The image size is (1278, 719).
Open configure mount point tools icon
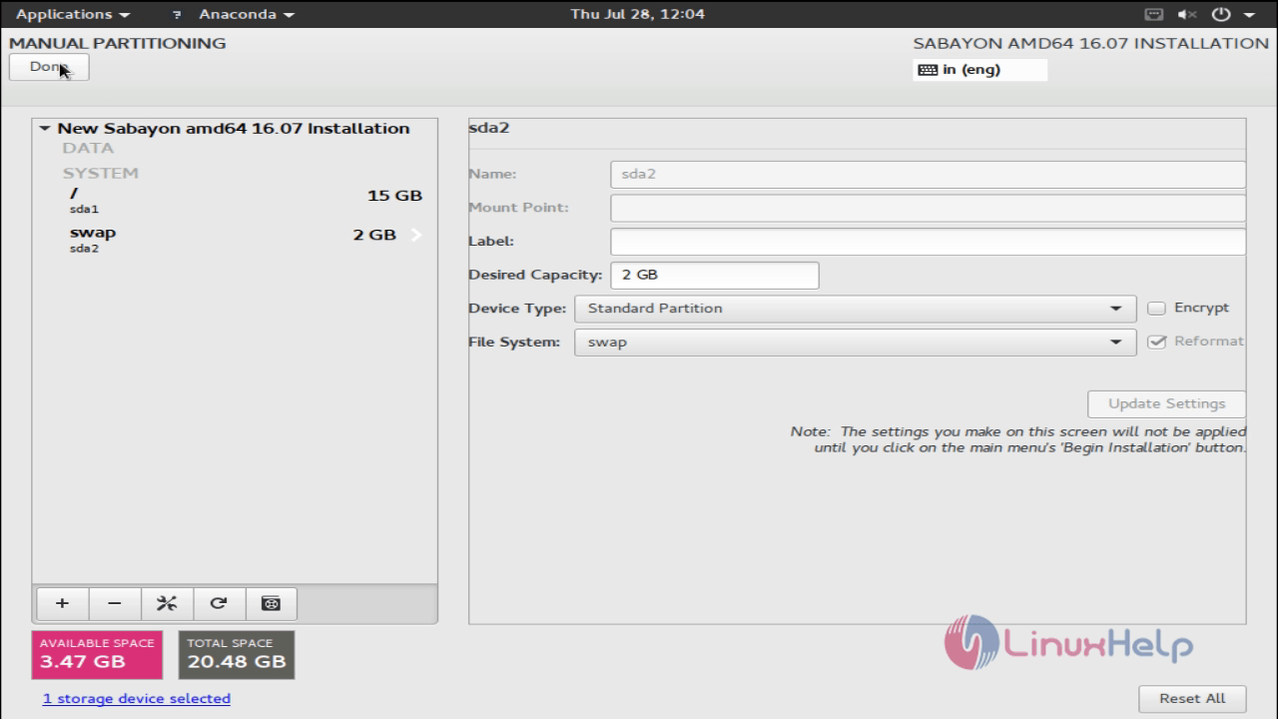(167, 603)
